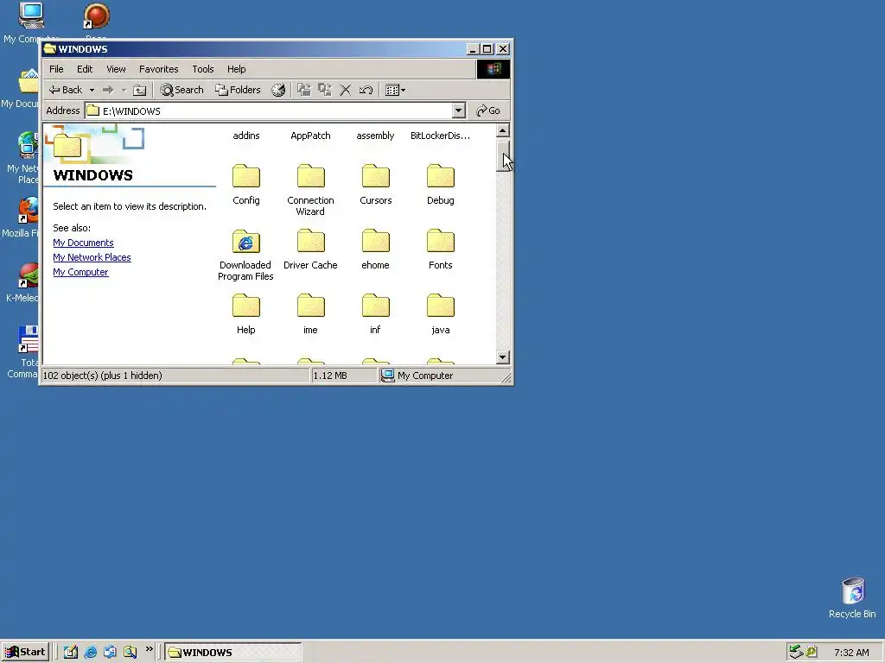885x663 pixels.
Task: Open the Views dropdown button
Action: pyautogui.click(x=395, y=90)
